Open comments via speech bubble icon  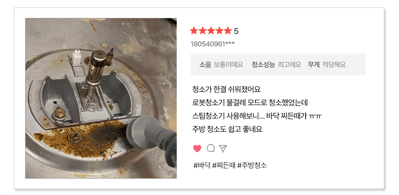coord(211,148)
